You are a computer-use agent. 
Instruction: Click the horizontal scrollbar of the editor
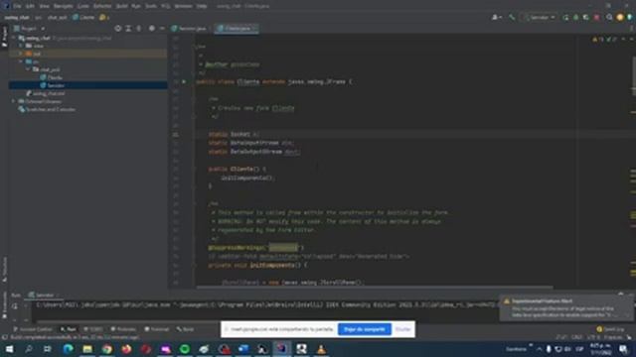(x=375, y=288)
